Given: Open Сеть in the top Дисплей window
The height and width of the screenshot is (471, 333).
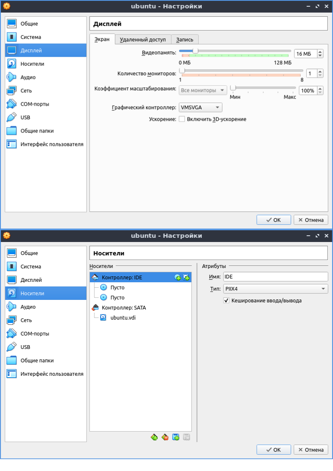Looking at the screenshot, I should coord(46,91).
